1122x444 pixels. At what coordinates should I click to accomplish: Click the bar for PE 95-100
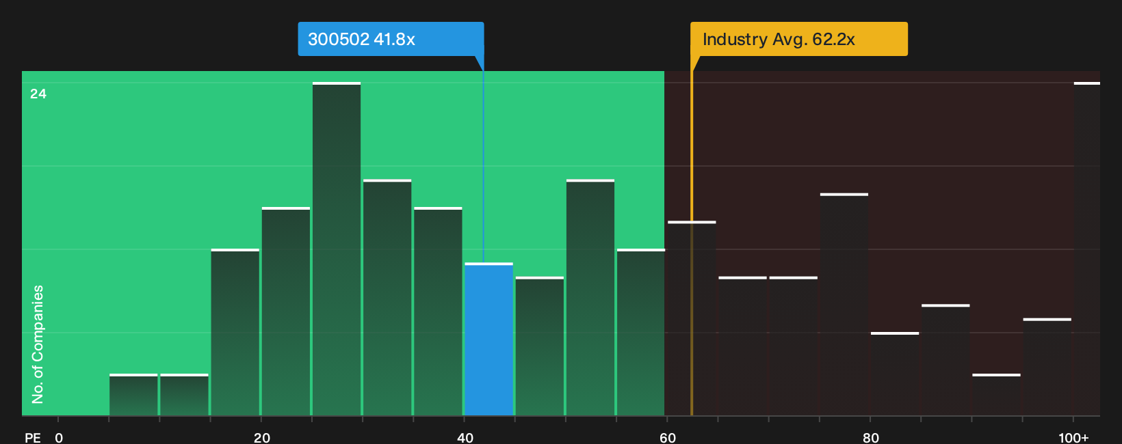(1047, 367)
